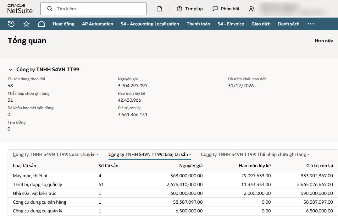Screen dimensions: 338x219
Task: Open the Danh sách menu
Action: coord(289,24)
